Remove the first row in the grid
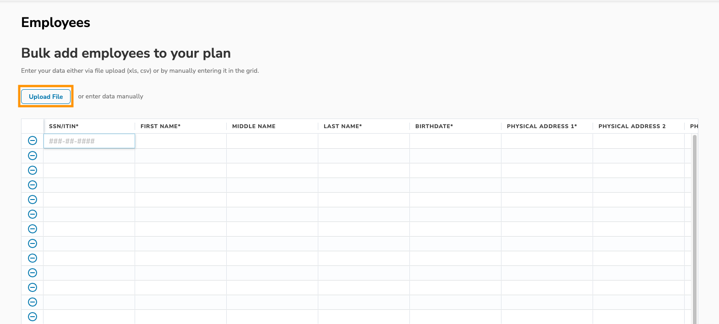 33,140
